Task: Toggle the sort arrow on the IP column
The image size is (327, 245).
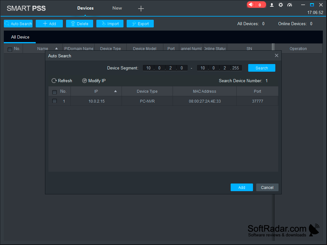Action: tap(115, 91)
